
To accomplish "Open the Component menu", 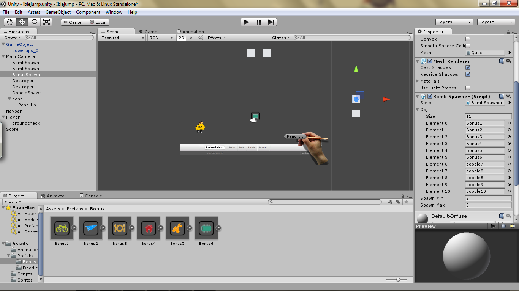I will point(88,12).
